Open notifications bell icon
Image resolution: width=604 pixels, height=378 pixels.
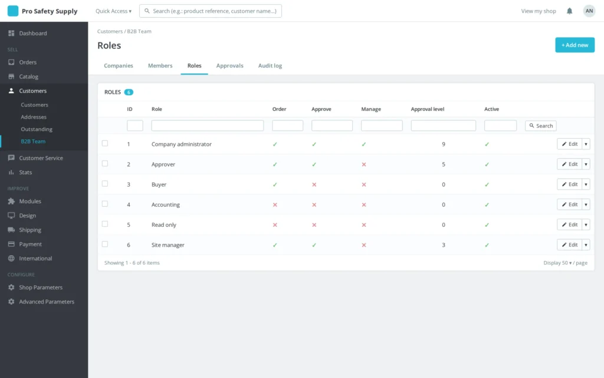coord(569,11)
